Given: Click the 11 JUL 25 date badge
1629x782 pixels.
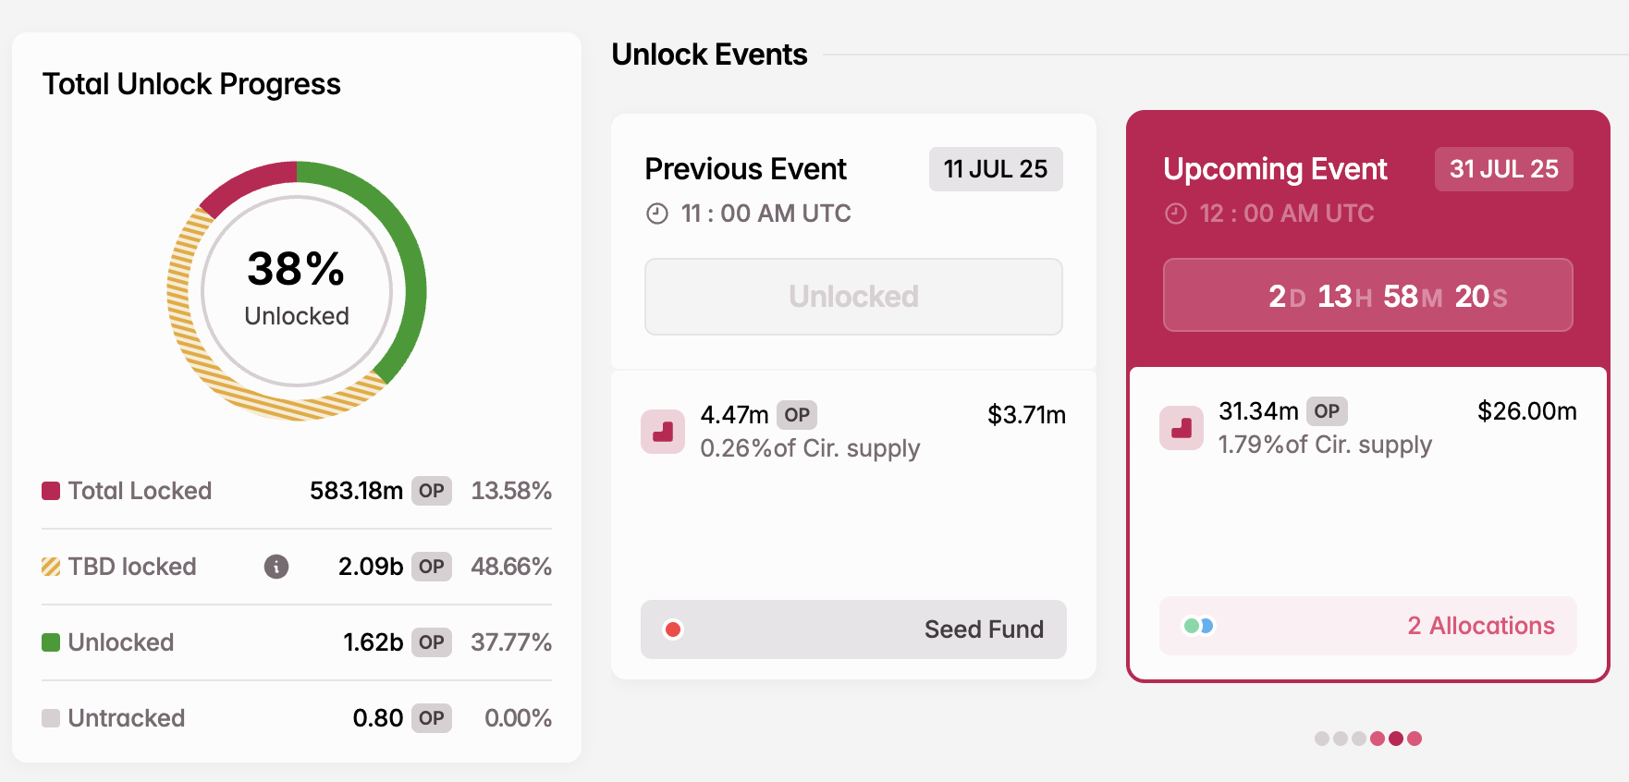Looking at the screenshot, I should point(996,169).
